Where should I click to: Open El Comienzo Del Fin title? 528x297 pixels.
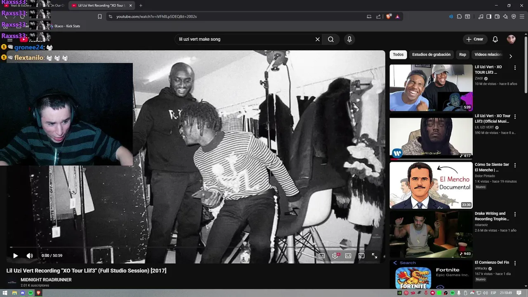pos(492,262)
